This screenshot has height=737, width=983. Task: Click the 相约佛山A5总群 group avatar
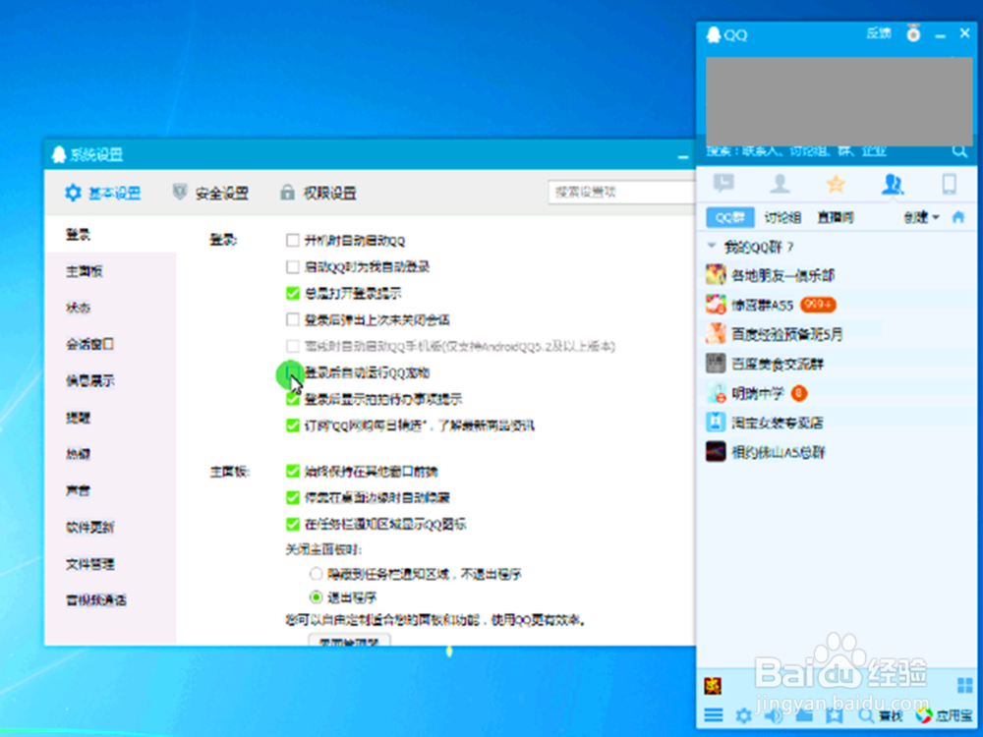pyautogui.click(x=716, y=451)
